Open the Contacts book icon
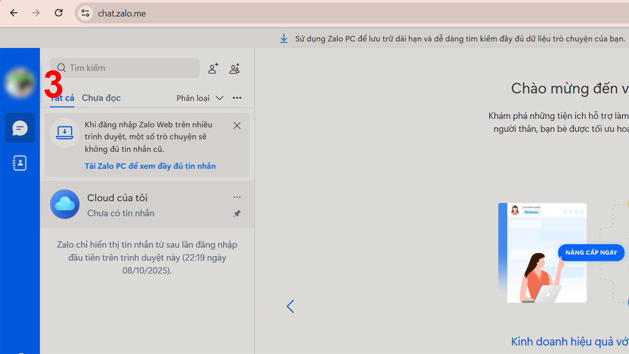 pyautogui.click(x=20, y=163)
